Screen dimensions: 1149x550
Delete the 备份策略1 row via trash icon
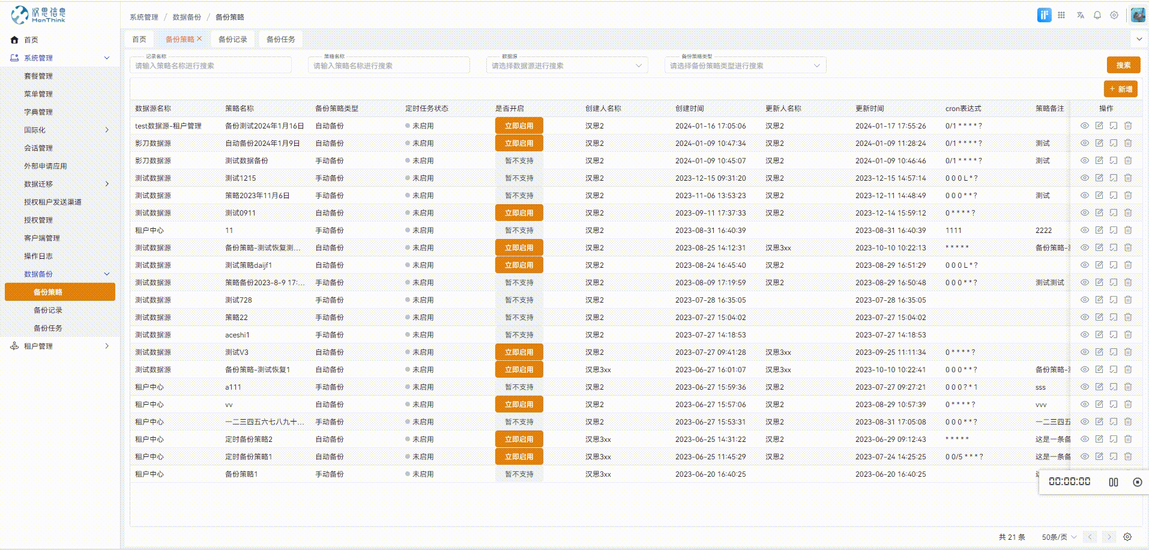click(1127, 474)
